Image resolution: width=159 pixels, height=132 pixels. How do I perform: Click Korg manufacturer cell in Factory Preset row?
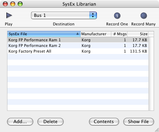[x=86, y=51]
